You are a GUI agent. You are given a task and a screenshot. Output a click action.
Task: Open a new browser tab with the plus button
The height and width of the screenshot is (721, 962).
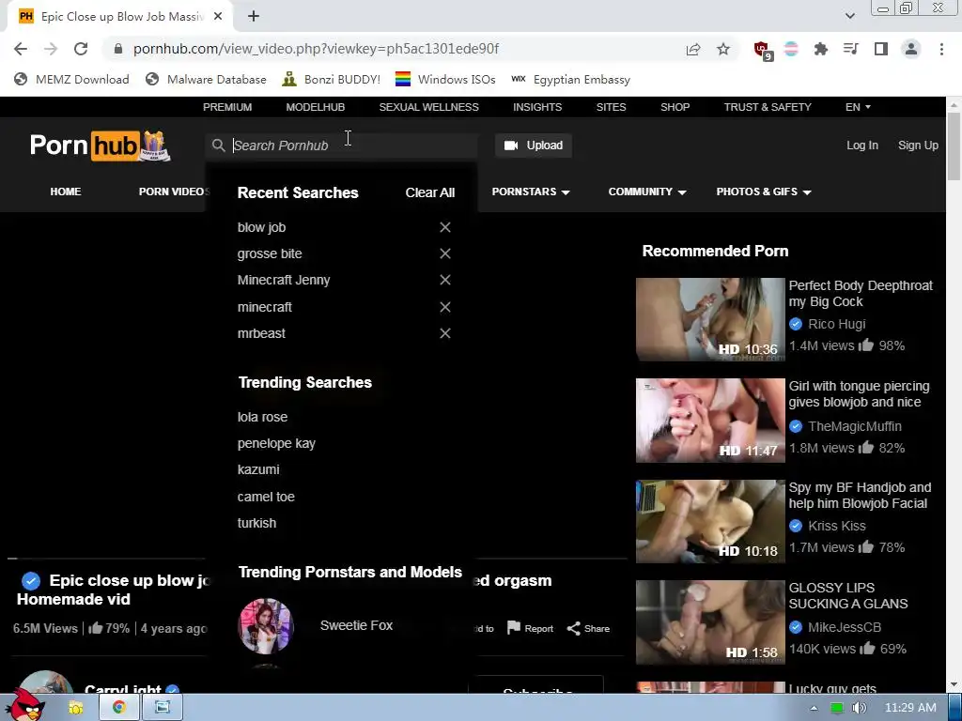(x=254, y=17)
